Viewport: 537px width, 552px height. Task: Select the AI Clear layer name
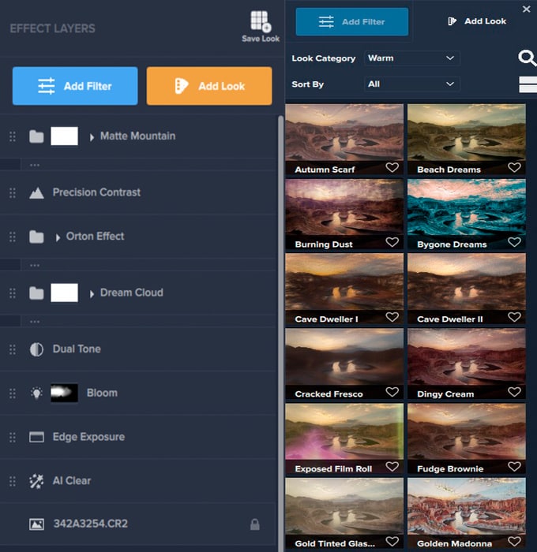72,481
